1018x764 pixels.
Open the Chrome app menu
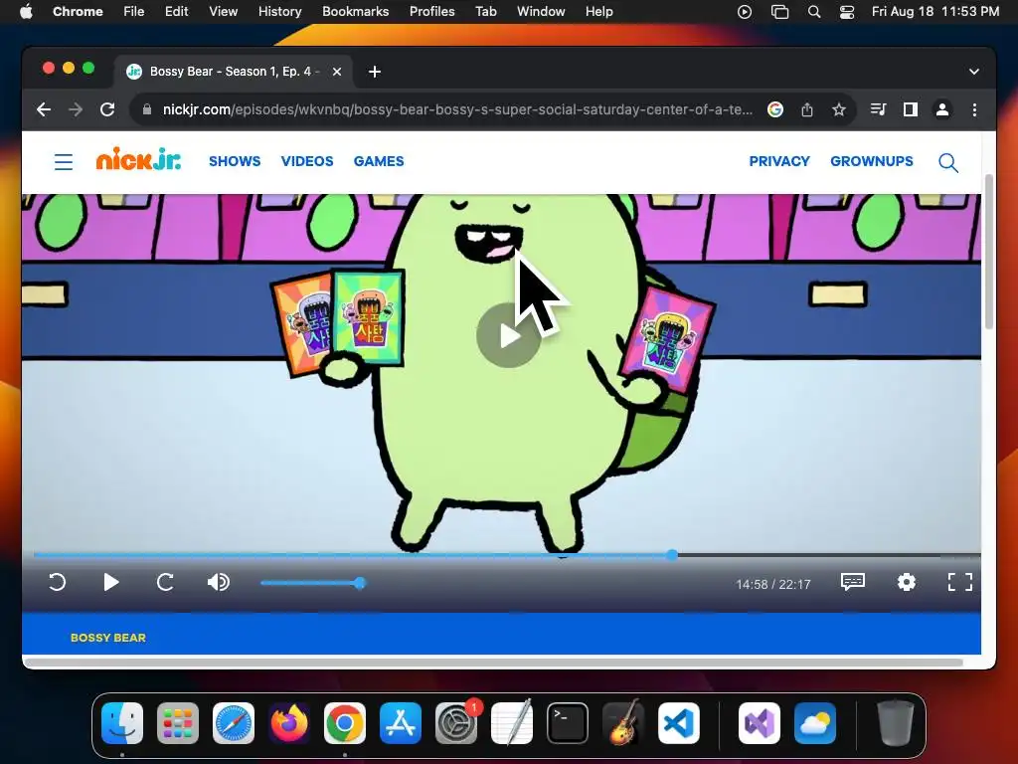point(78,12)
